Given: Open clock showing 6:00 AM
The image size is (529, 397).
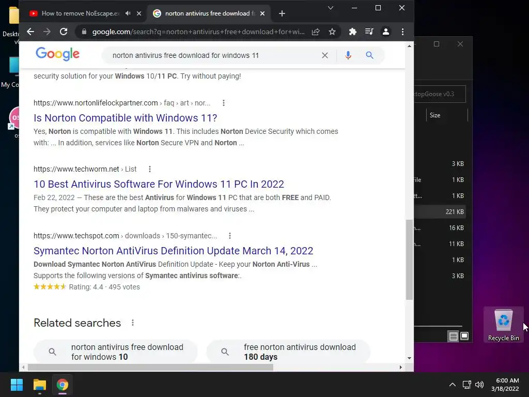Looking at the screenshot, I should tap(505, 385).
